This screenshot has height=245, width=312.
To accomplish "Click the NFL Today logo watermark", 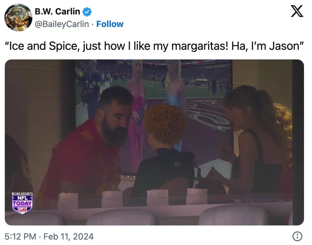I will coord(23,203).
